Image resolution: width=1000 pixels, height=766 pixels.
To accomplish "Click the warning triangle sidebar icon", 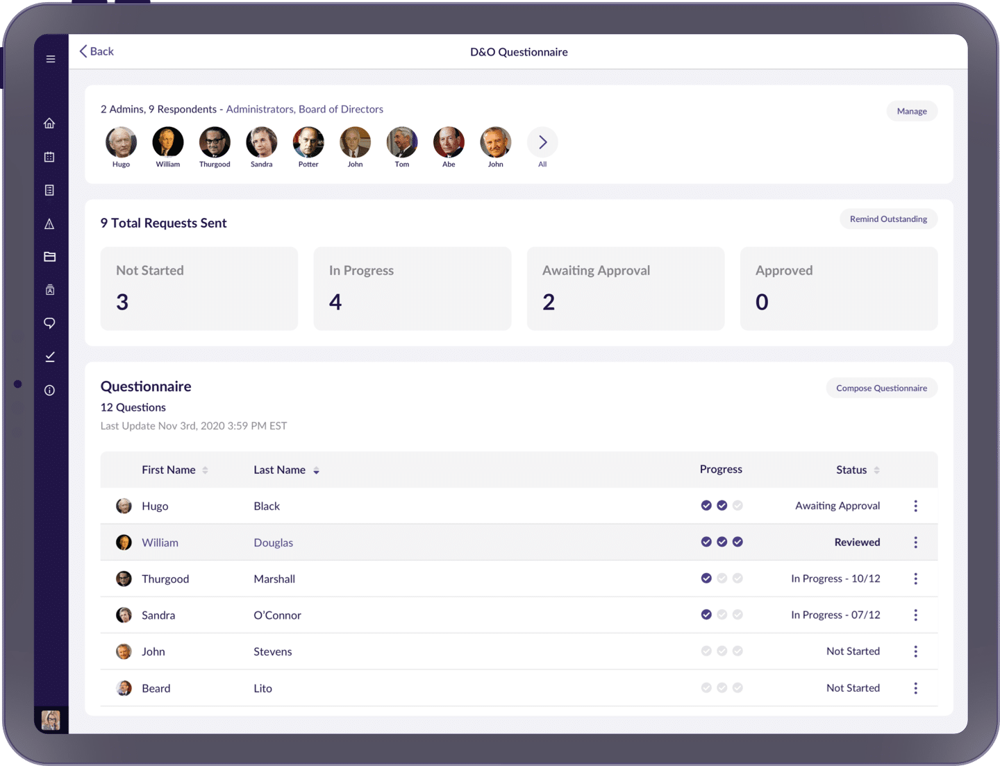I will (x=49, y=223).
